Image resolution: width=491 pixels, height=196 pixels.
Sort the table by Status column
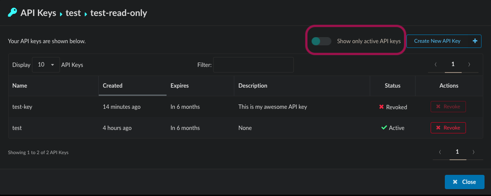coord(392,85)
